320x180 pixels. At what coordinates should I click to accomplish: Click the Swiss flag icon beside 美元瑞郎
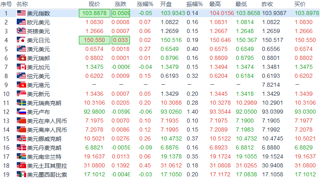click(21, 58)
